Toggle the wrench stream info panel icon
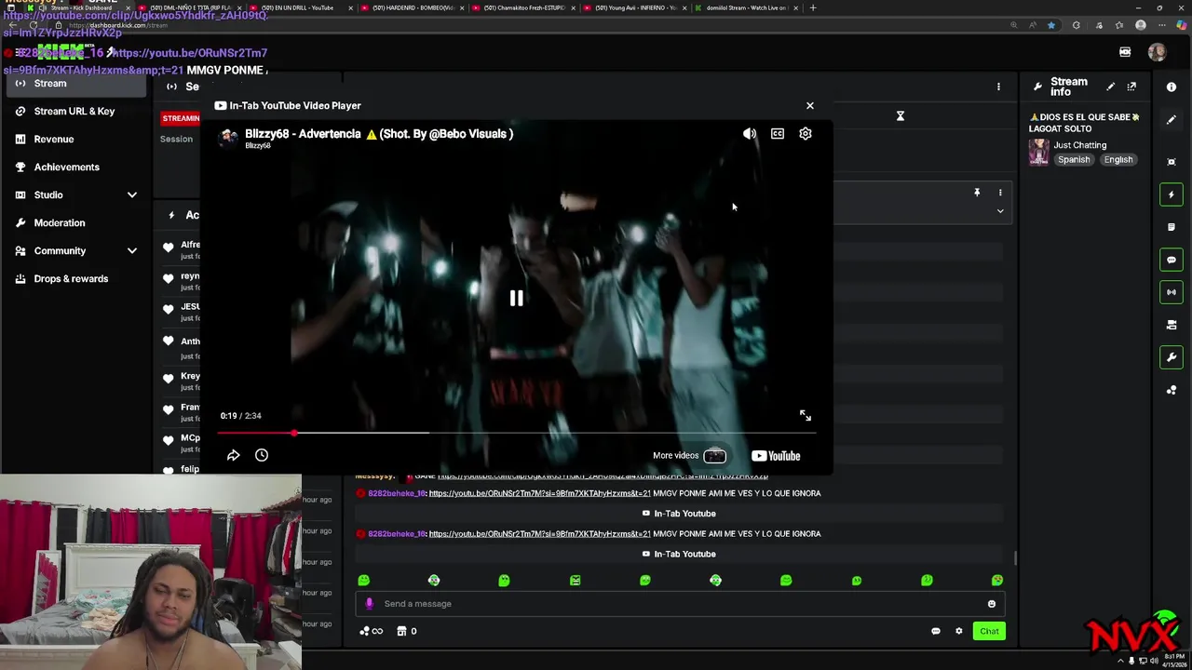Screen dimensions: 1192x670 [x=1172, y=357]
